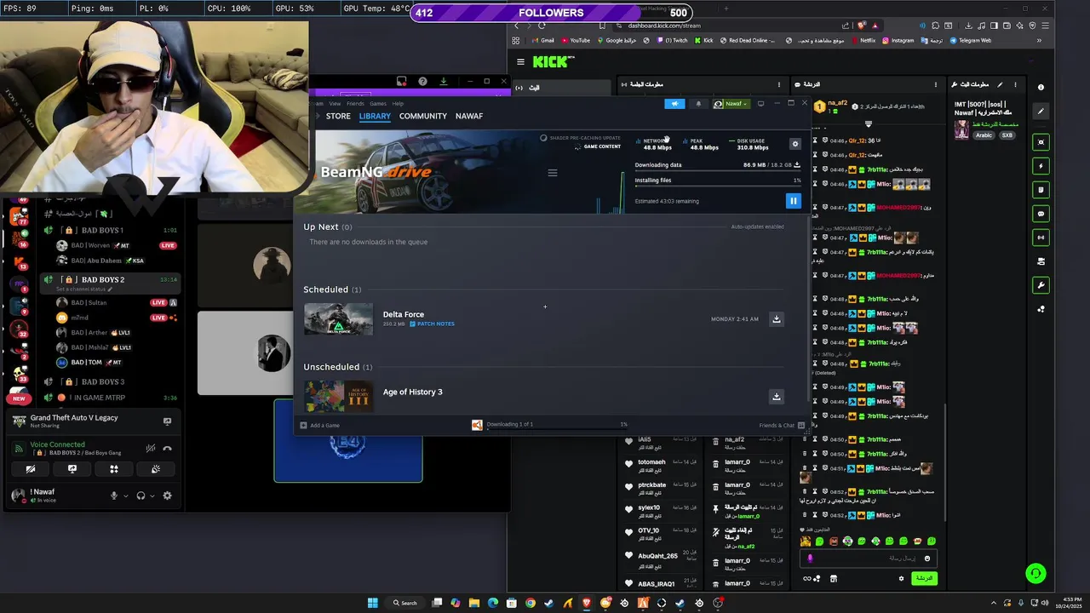This screenshot has height=613, width=1090.
Task: Open the Steam LIBRARY tab
Action: 375,116
